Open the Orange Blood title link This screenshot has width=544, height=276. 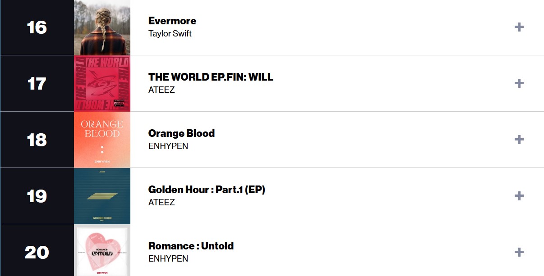point(181,133)
